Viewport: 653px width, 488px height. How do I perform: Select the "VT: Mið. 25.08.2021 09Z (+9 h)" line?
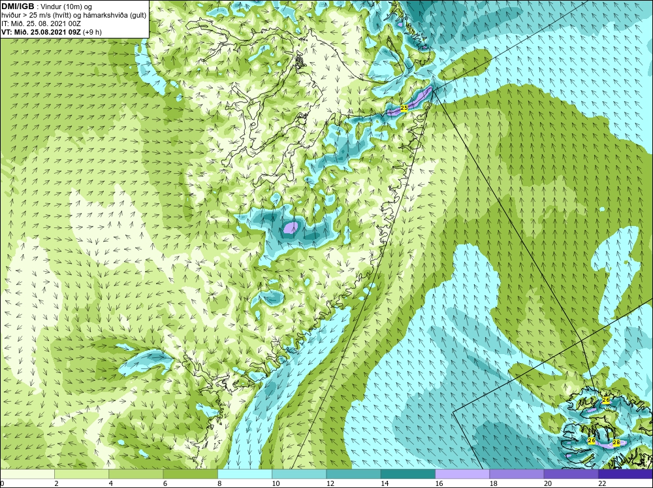tap(51, 32)
